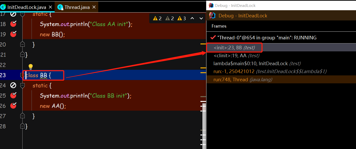This screenshot has height=149, width=356.
Task: Collapse fold marker at line 21
Action: [22, 54]
